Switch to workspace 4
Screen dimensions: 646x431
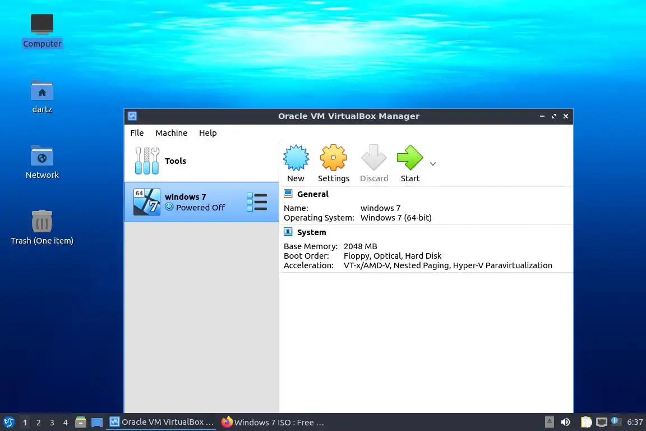65,423
